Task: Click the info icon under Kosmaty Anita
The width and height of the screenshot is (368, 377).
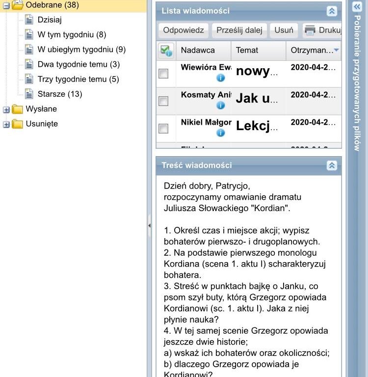Action: [x=221, y=106]
